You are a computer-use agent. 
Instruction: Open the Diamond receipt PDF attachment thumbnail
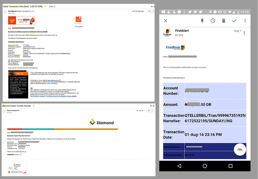(17, 167)
